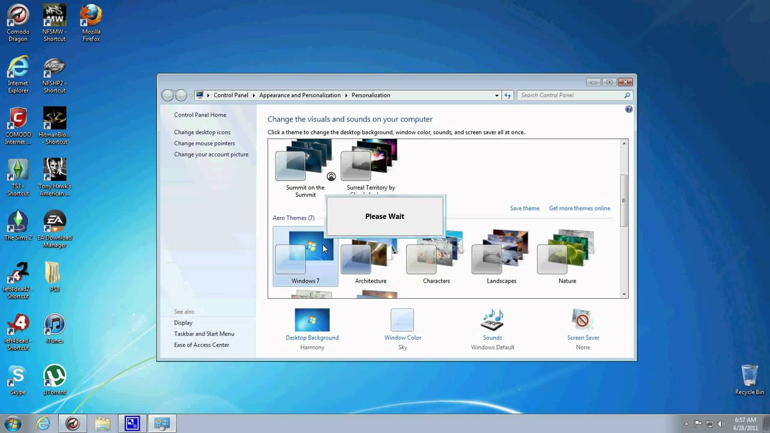
Task: Open Ease of Access Center link
Action: (202, 345)
